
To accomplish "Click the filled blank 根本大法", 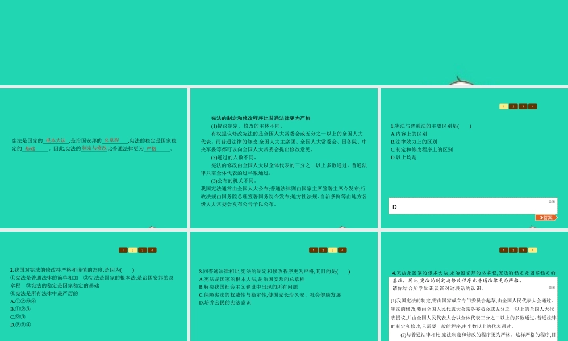I will pos(56,140).
